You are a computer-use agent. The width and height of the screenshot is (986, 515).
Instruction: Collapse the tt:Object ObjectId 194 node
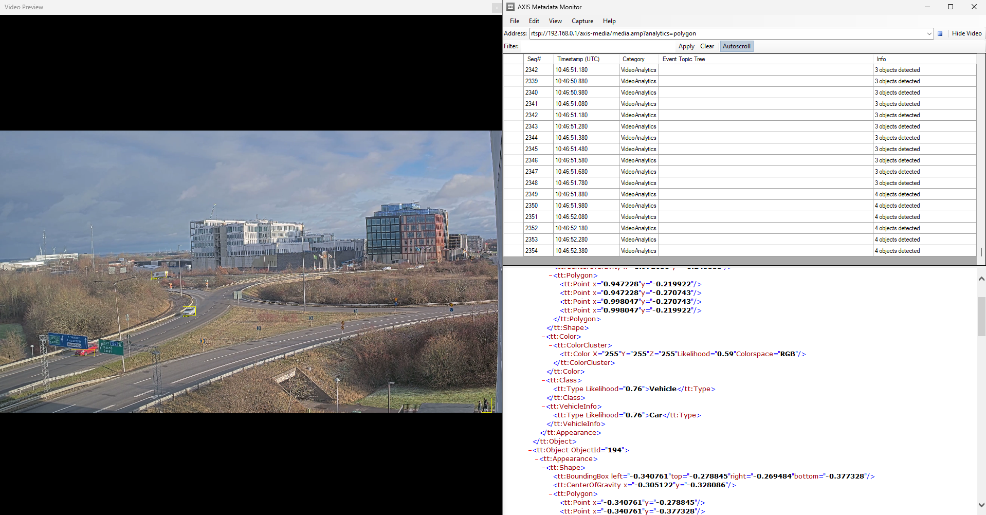point(530,450)
